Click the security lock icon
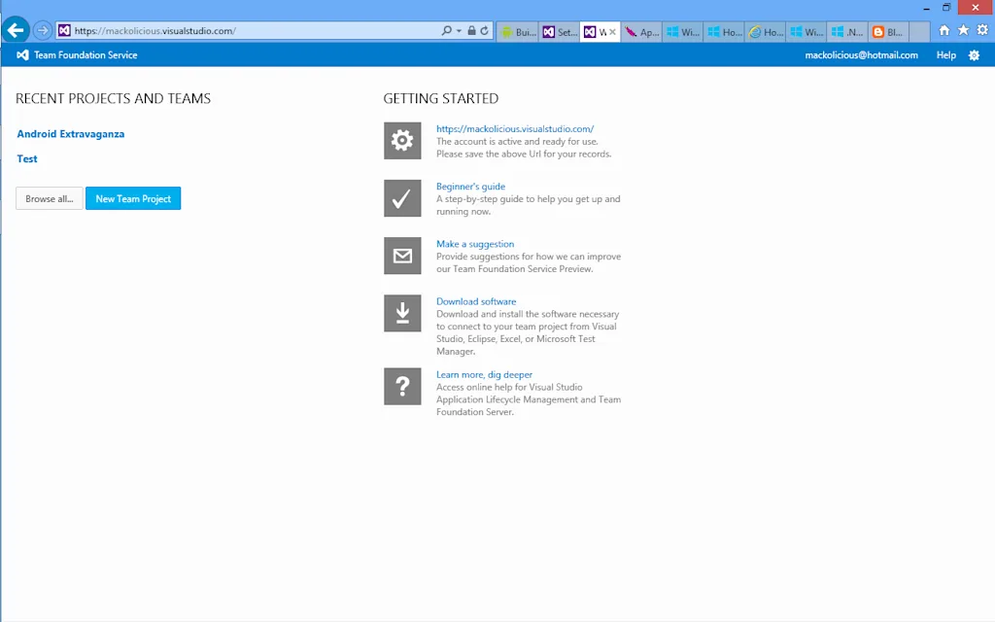The height and width of the screenshot is (622, 995). point(471,30)
